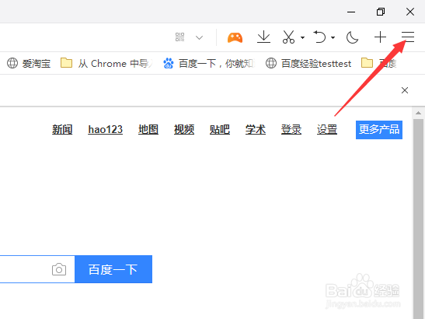Expand the address bar dropdown chevron
425x319 pixels.
coord(199,37)
